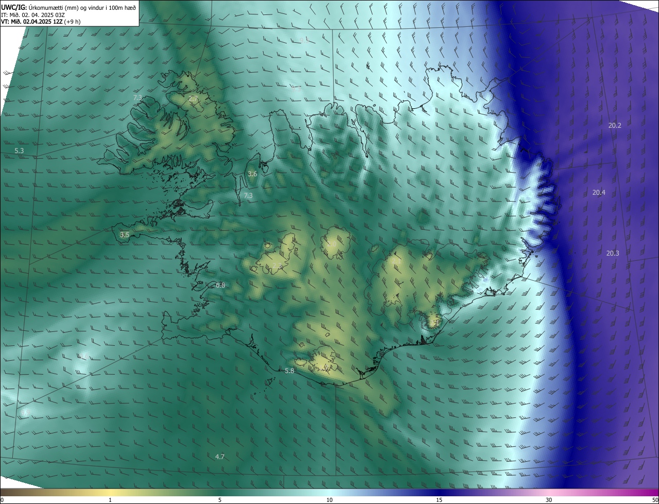Click the 20.4 value label
659x504 pixels.
point(599,192)
